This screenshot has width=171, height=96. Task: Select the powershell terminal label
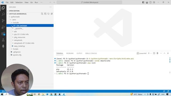point(142,53)
